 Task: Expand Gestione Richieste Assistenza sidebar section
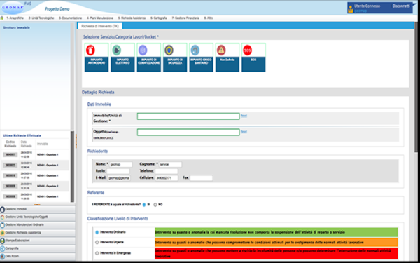pyautogui.click(x=38, y=233)
